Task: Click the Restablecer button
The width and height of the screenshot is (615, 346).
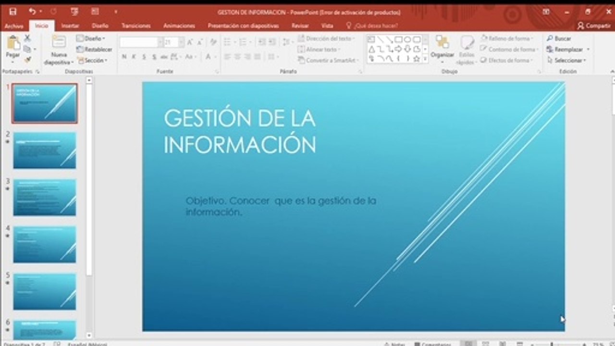Action: (94, 49)
